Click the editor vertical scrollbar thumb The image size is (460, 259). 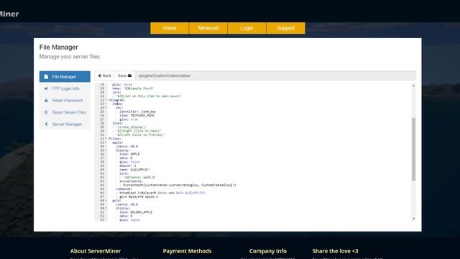414,149
